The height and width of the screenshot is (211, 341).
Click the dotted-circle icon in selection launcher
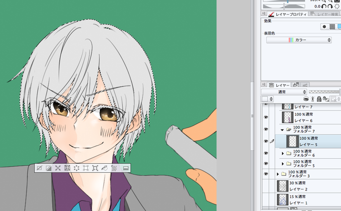tap(77, 168)
